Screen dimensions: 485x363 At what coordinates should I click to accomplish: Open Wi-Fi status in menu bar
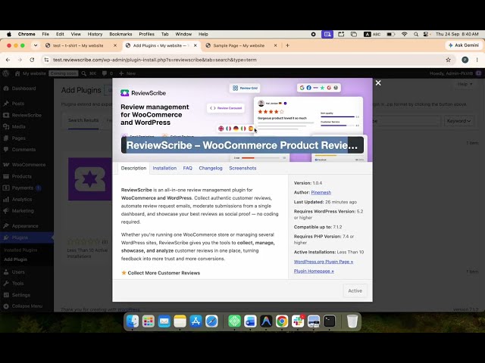coord(404,34)
